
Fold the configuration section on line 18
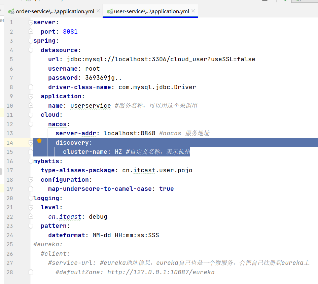tap(31, 180)
